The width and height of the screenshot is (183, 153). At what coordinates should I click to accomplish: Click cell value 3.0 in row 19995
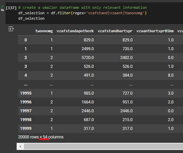tap(171, 93)
